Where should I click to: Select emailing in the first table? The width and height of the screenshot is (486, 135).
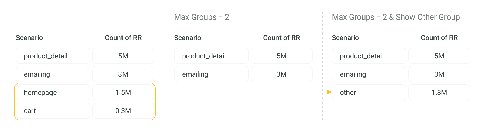53,74
